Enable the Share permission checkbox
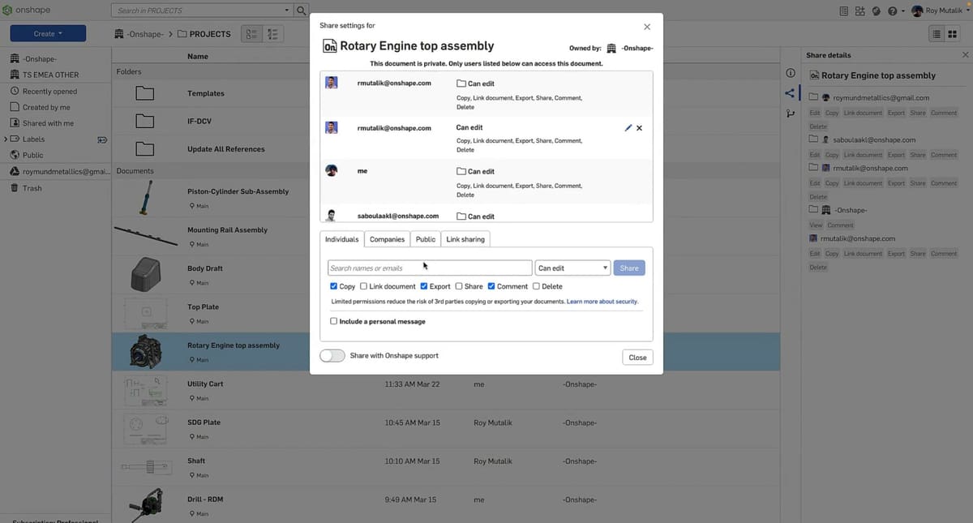Viewport: 973px width, 523px height. [x=459, y=286]
